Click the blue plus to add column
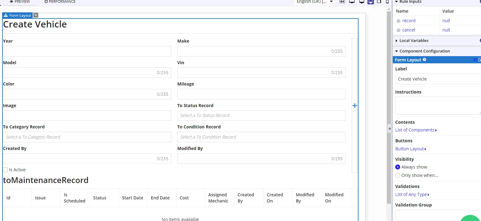481x221 pixels. pos(355,106)
